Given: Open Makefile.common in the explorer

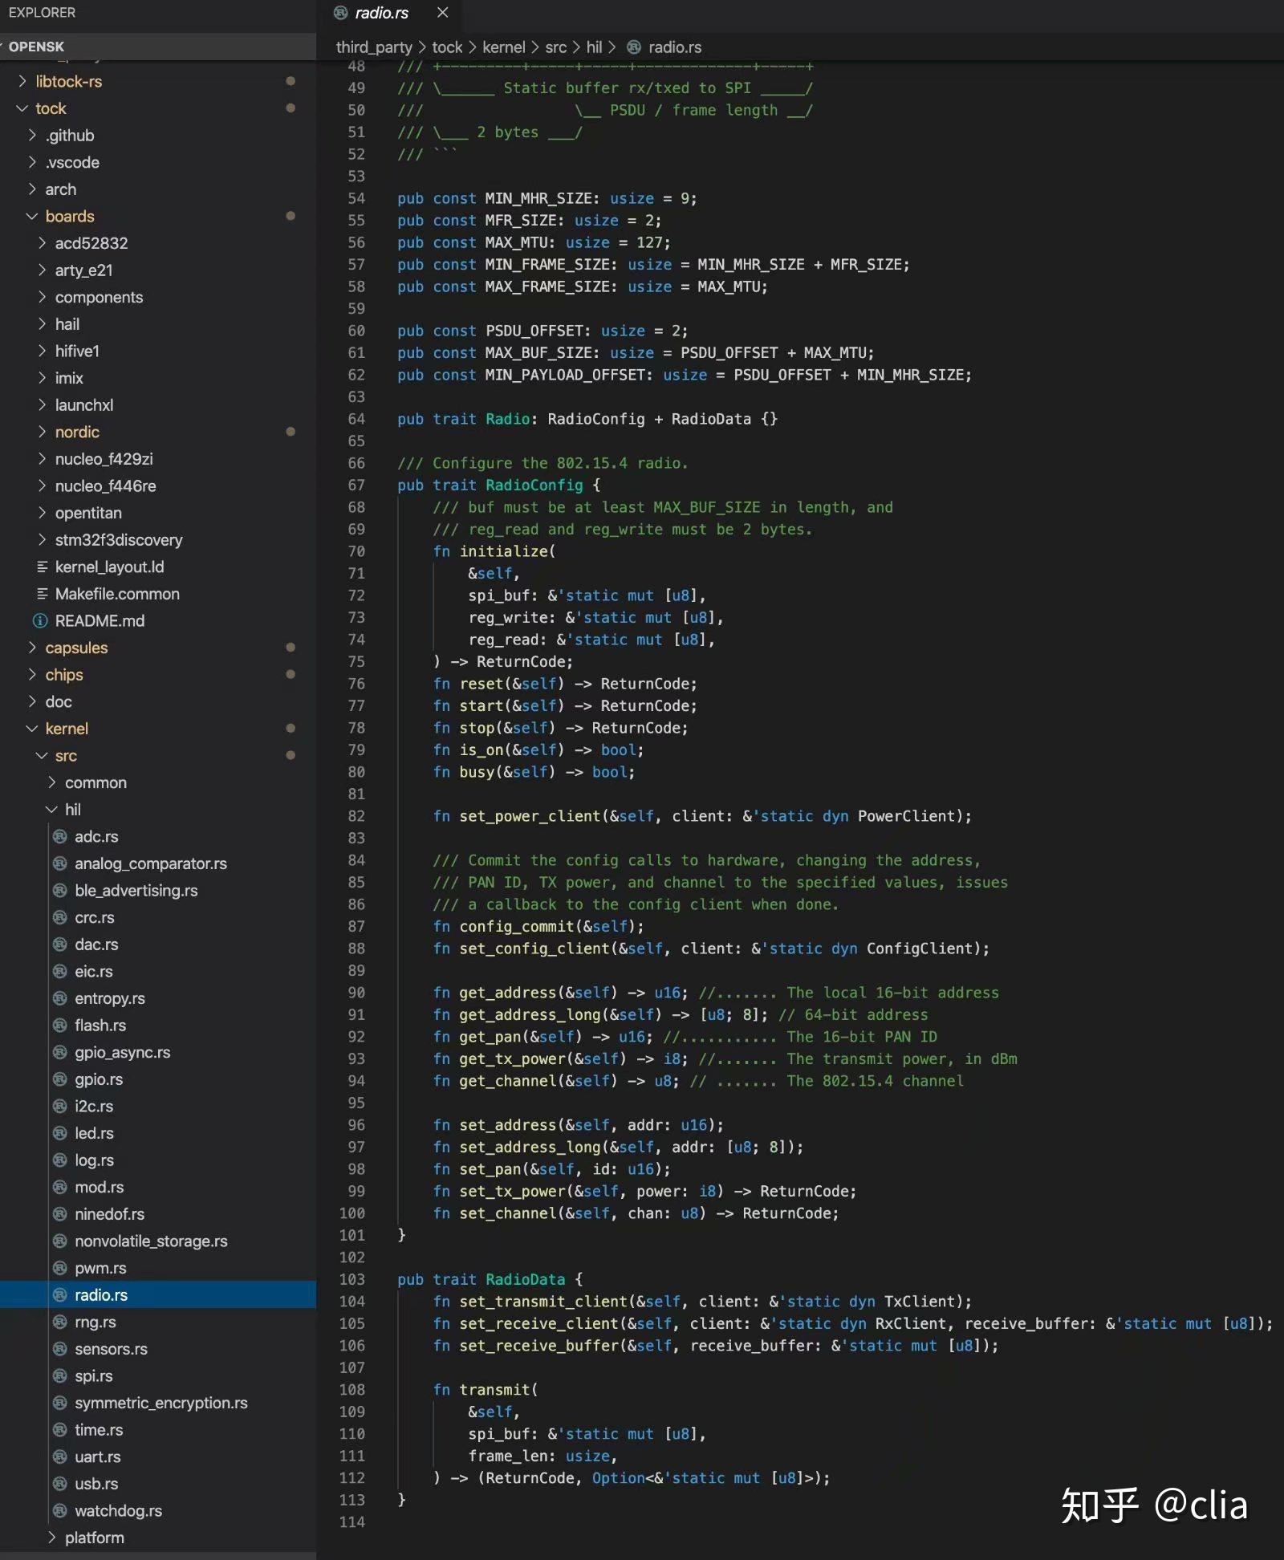Looking at the screenshot, I should tap(116, 594).
